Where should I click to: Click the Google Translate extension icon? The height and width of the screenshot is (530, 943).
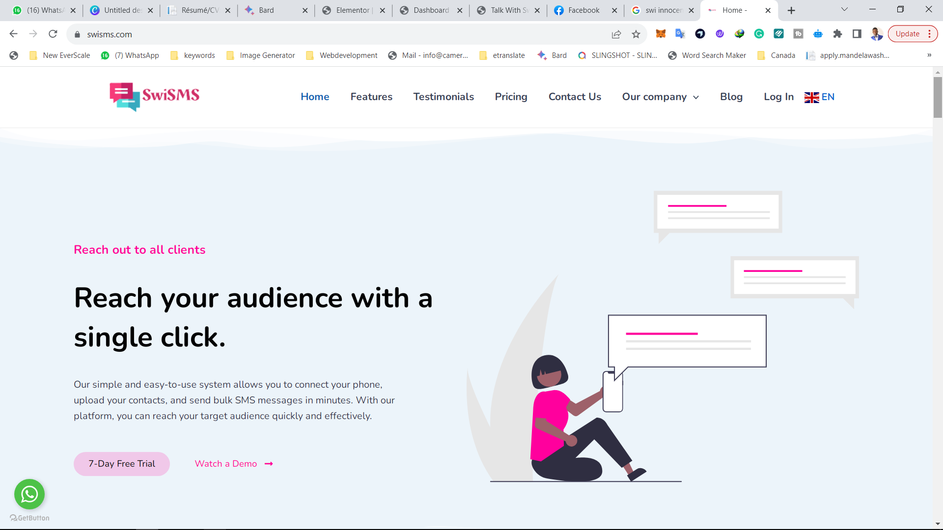(680, 34)
